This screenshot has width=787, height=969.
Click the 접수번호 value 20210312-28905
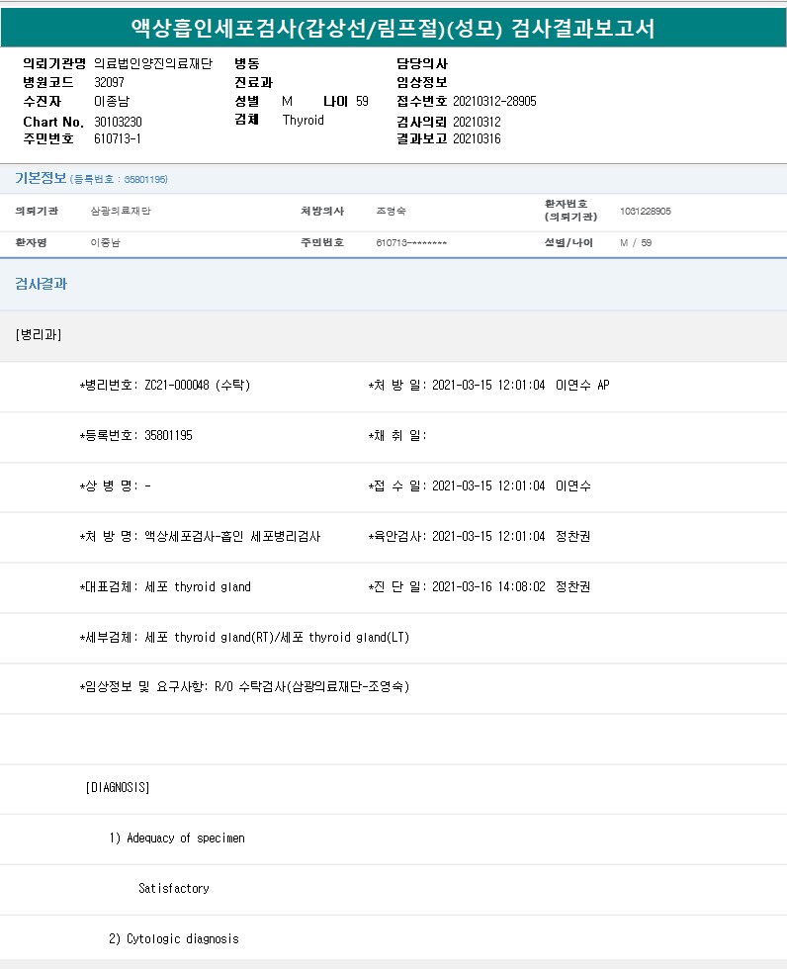[494, 102]
